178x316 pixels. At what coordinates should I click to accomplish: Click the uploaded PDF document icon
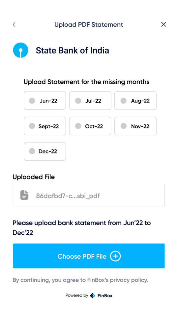pyautogui.click(x=24, y=195)
